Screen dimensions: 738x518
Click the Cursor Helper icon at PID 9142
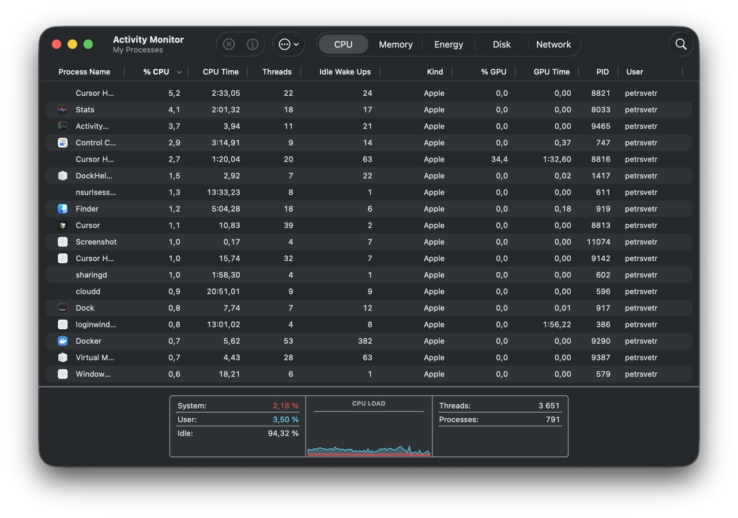(x=63, y=258)
